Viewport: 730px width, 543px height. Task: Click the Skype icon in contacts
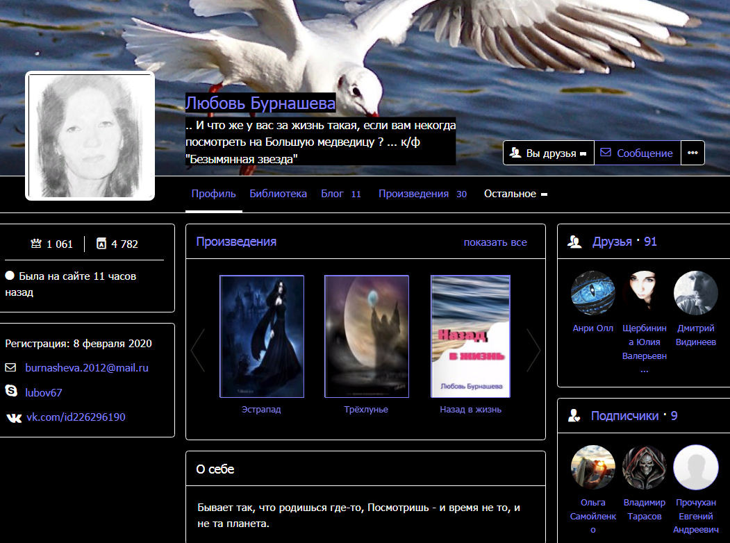point(11,392)
